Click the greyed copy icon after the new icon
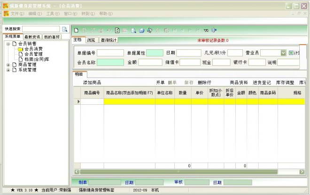Image resolution: width=310 pixels, height=195 pixels. tap(85, 30)
